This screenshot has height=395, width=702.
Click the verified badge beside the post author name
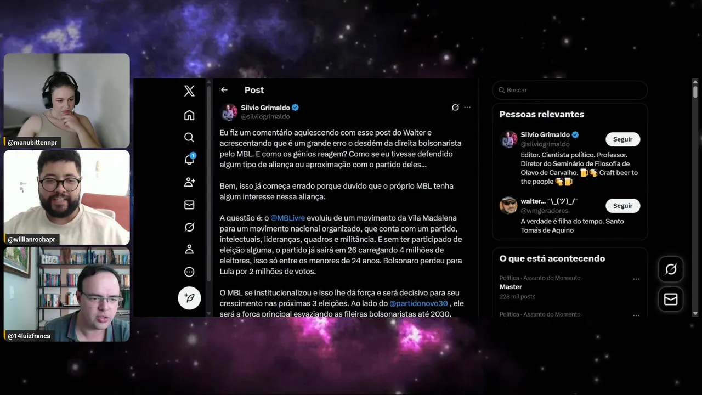(296, 108)
